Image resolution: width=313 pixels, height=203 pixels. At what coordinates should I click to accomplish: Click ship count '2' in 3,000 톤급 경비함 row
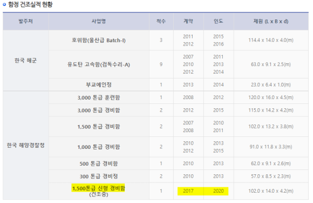pos(161,110)
